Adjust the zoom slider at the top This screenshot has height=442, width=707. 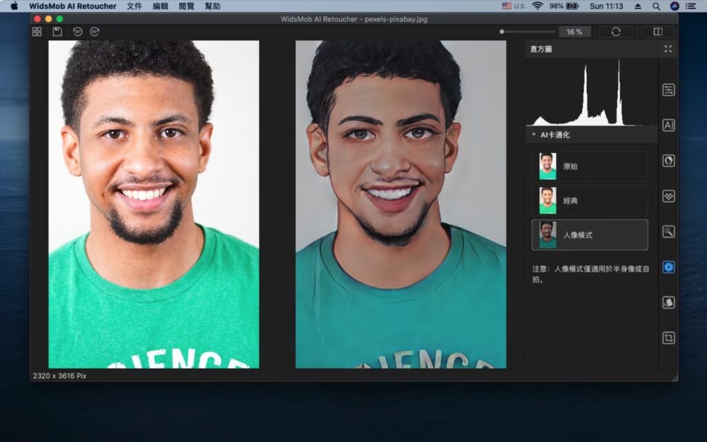(x=528, y=31)
